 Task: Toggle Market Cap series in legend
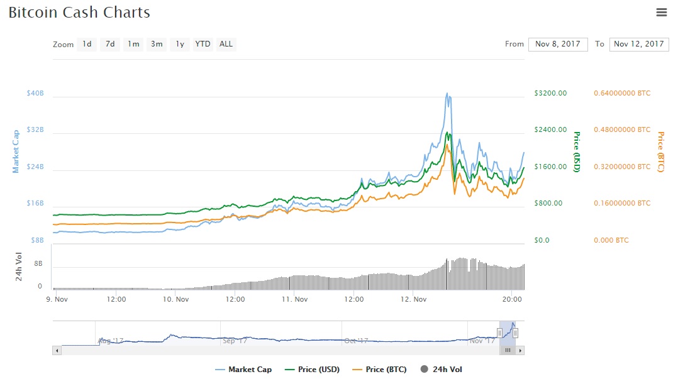pos(243,370)
